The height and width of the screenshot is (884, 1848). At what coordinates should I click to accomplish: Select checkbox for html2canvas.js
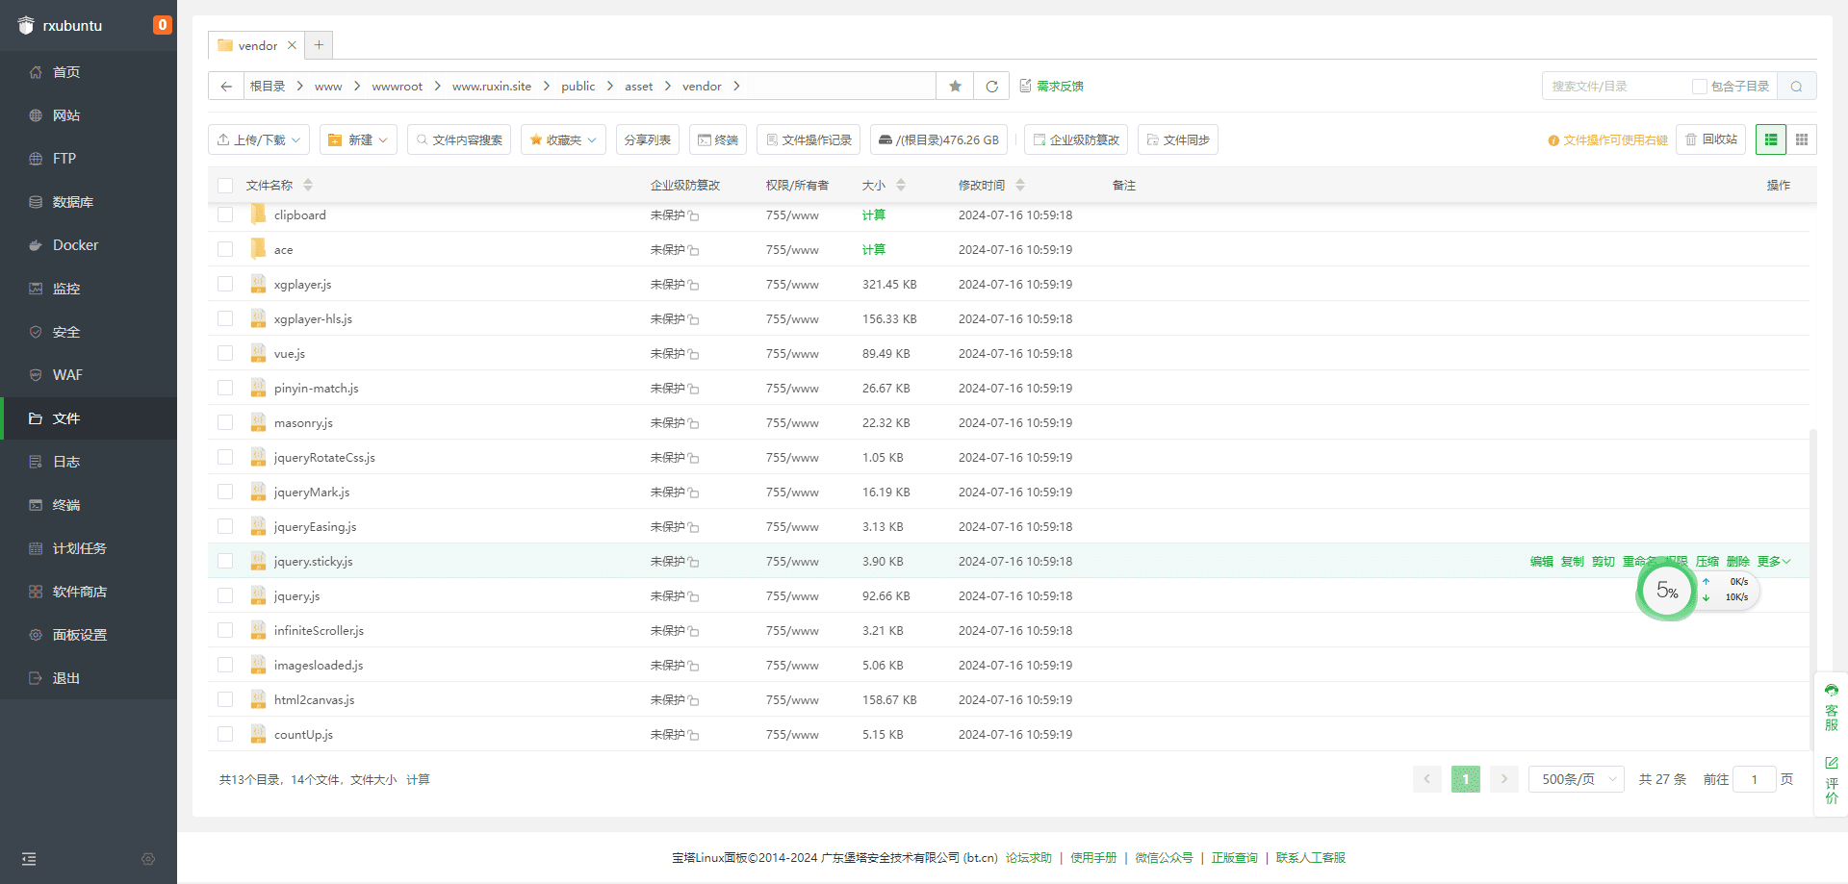click(225, 699)
